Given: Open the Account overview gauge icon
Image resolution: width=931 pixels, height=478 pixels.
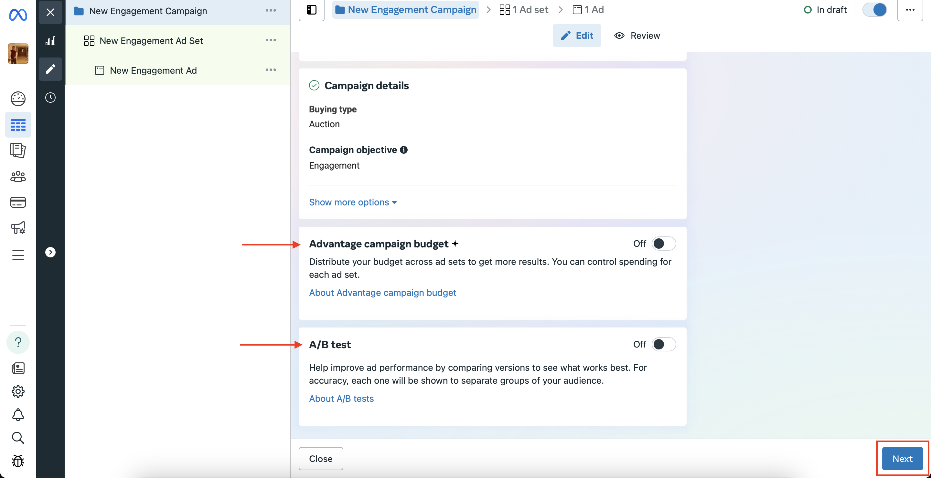Looking at the screenshot, I should tap(18, 99).
